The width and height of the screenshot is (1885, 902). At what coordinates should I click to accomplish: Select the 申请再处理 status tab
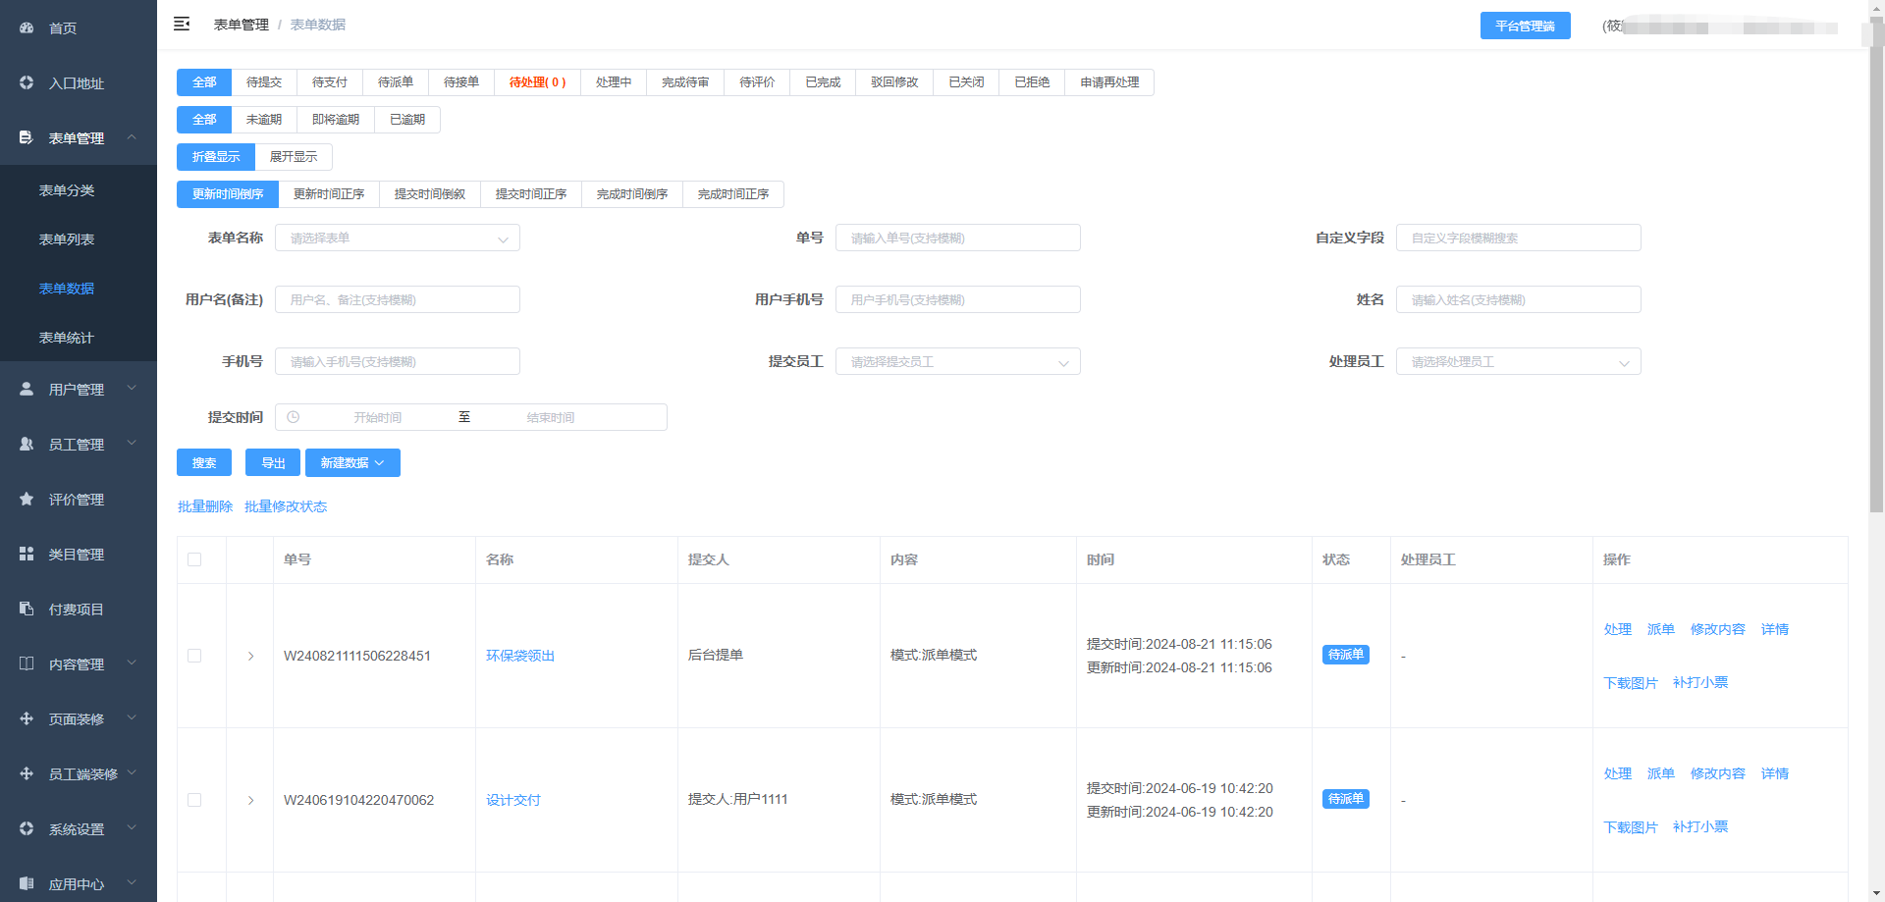pos(1109,82)
